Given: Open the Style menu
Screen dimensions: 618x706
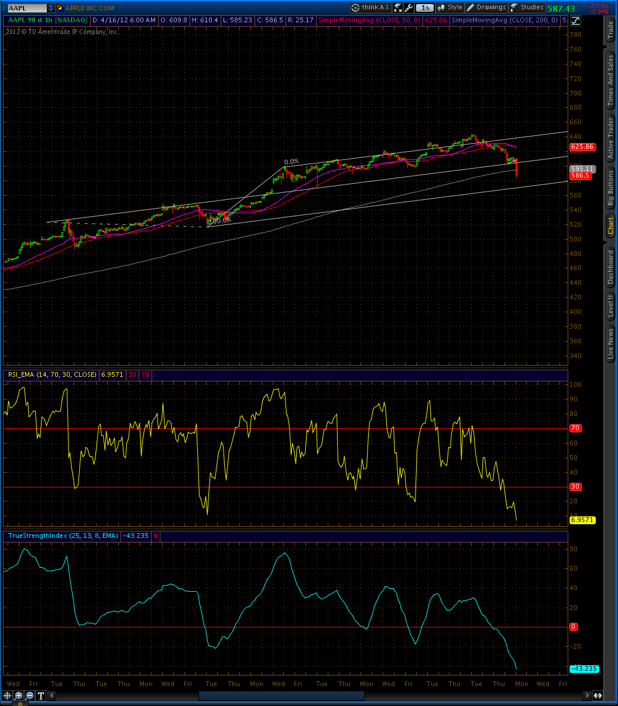Looking at the screenshot, I should (x=450, y=8).
